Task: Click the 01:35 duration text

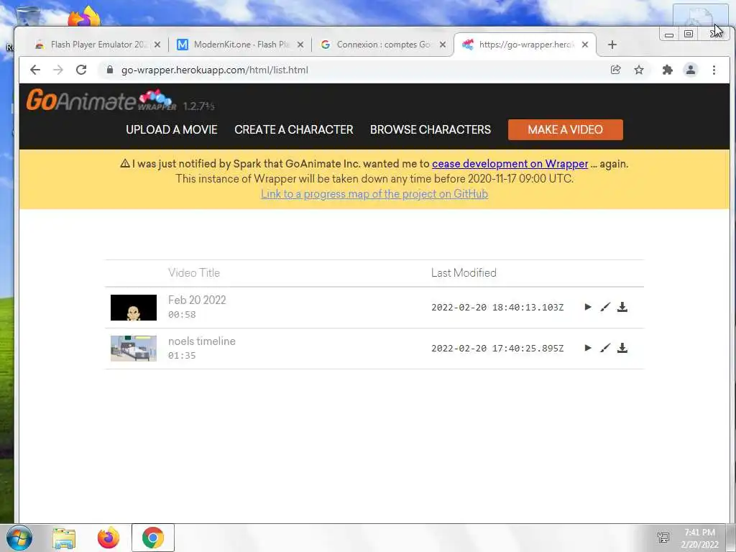Action: [182, 355]
